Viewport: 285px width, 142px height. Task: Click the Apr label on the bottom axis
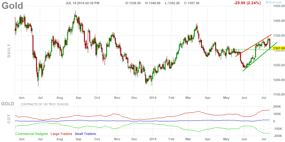tap(208, 139)
